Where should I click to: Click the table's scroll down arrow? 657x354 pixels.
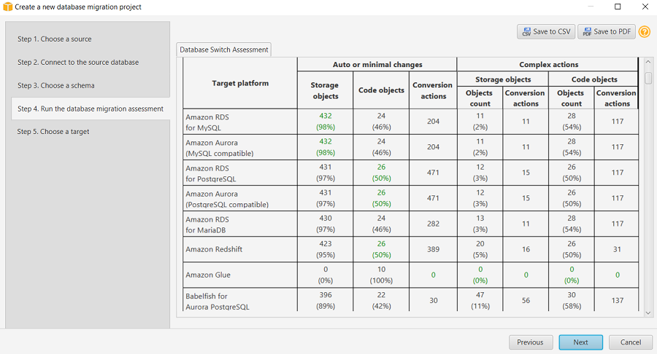pos(648,312)
